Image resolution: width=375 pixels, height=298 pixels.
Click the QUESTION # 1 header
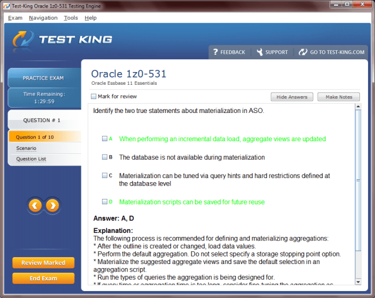44,120
